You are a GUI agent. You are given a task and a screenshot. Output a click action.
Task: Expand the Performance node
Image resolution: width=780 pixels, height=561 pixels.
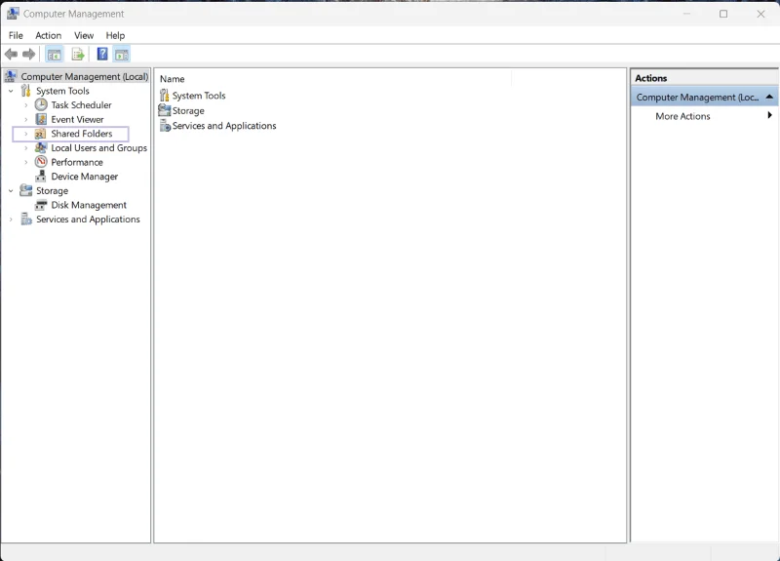(26, 162)
